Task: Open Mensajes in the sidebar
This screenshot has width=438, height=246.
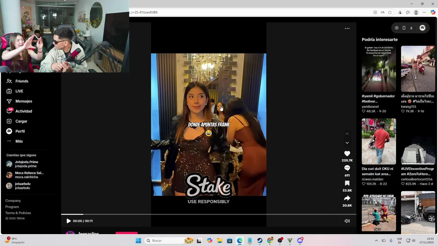Action: [x=24, y=101]
